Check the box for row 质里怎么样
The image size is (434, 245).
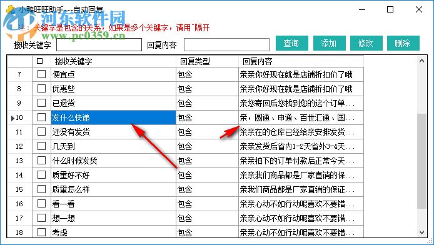[41, 189]
